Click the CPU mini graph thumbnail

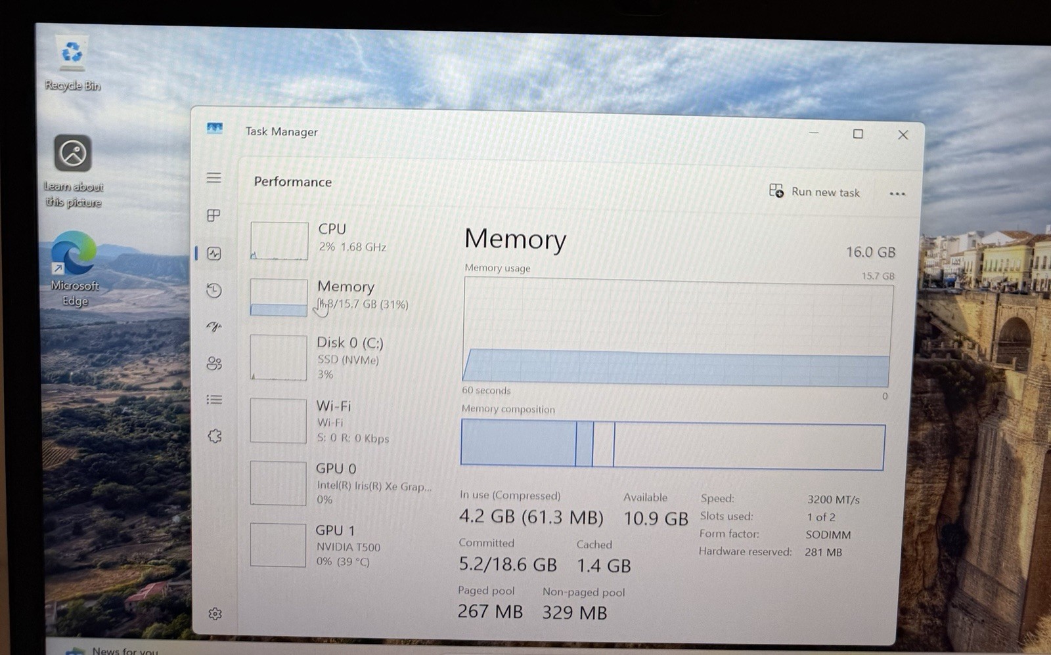[x=279, y=240]
